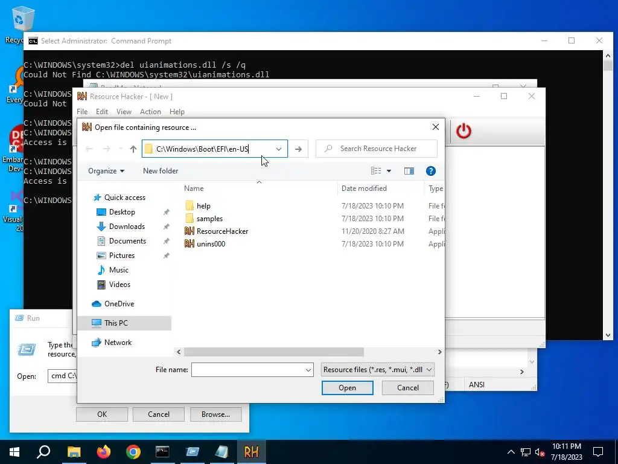Click the muted volume tray icon

[x=540, y=452]
